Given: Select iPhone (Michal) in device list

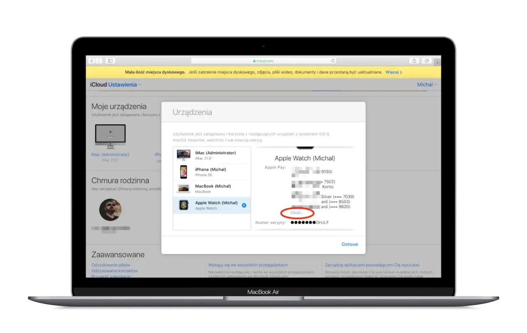Looking at the screenshot, I should [x=212, y=172].
